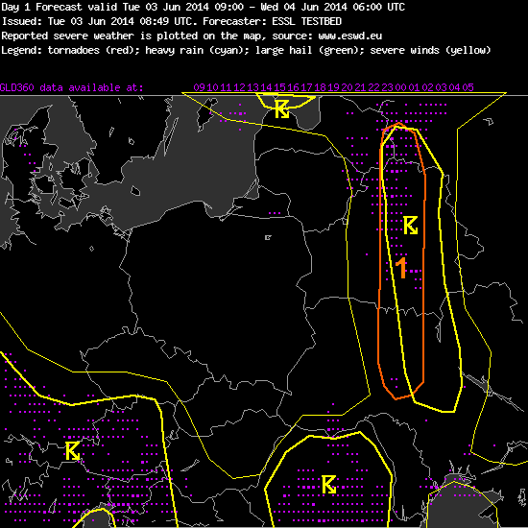
Task: Select the last hour 05 lightning data
Action: point(468,87)
